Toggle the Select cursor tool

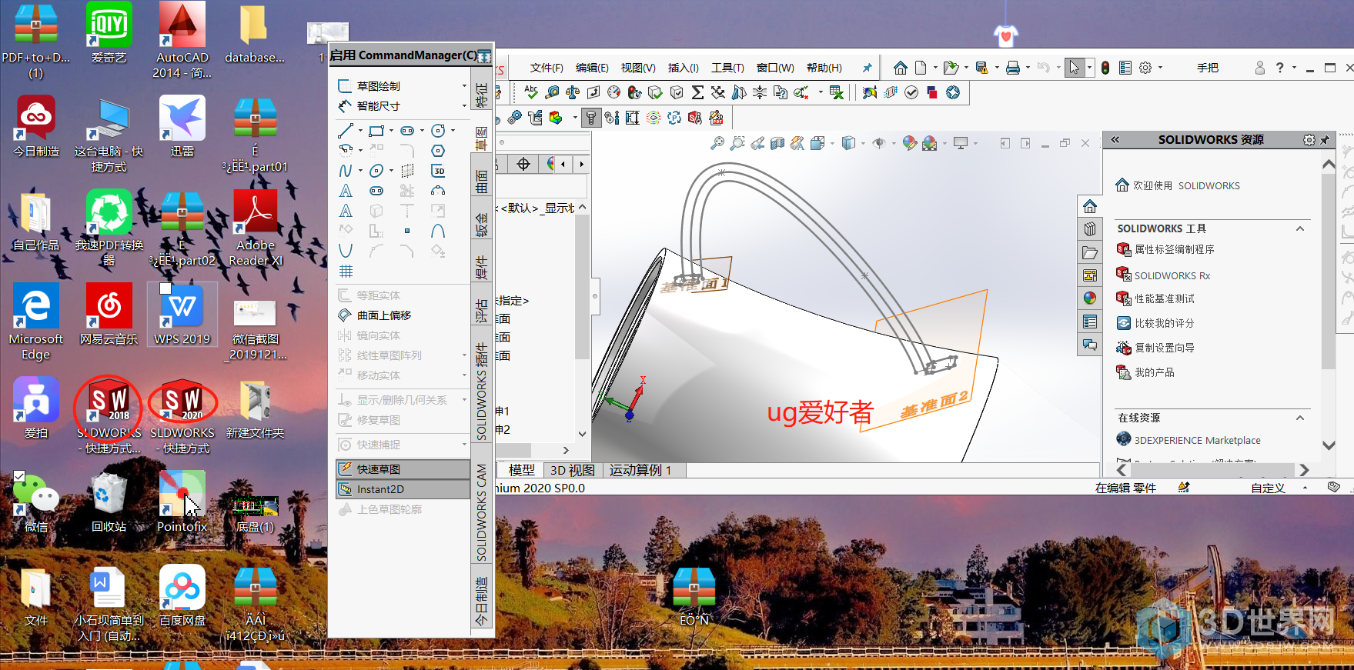1074,68
